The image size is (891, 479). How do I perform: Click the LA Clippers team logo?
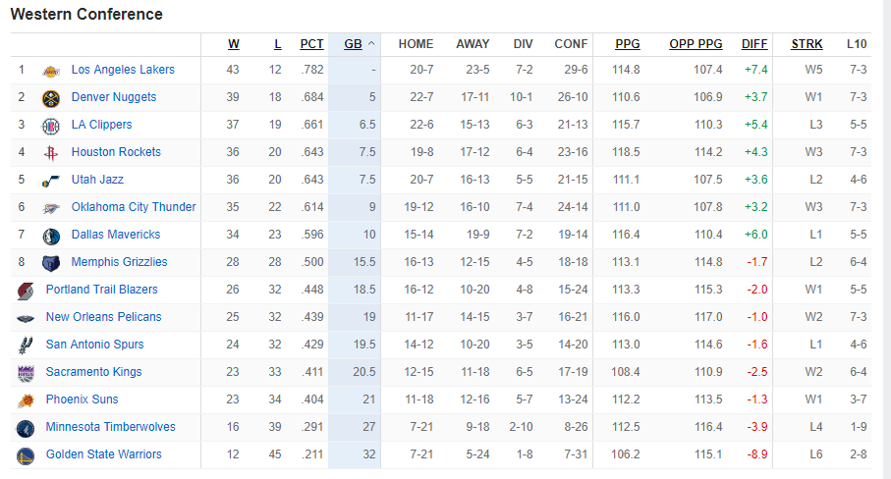point(50,126)
